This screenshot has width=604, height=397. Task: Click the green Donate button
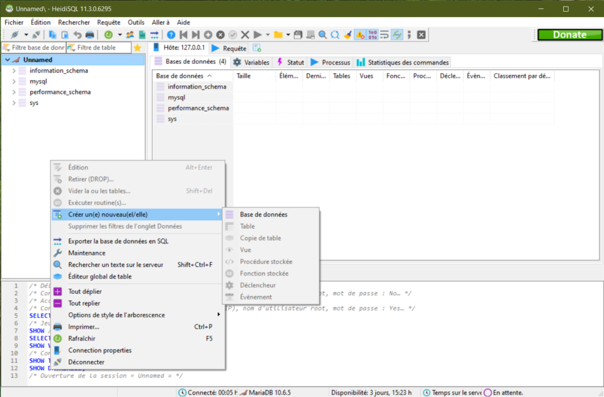(x=570, y=35)
